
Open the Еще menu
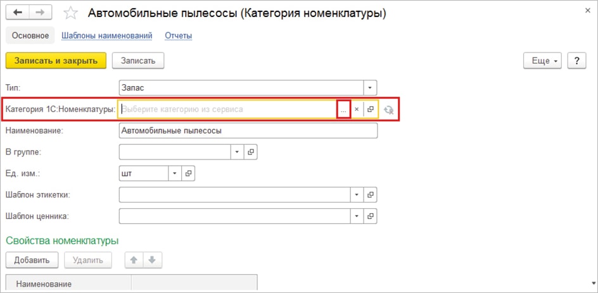(542, 60)
